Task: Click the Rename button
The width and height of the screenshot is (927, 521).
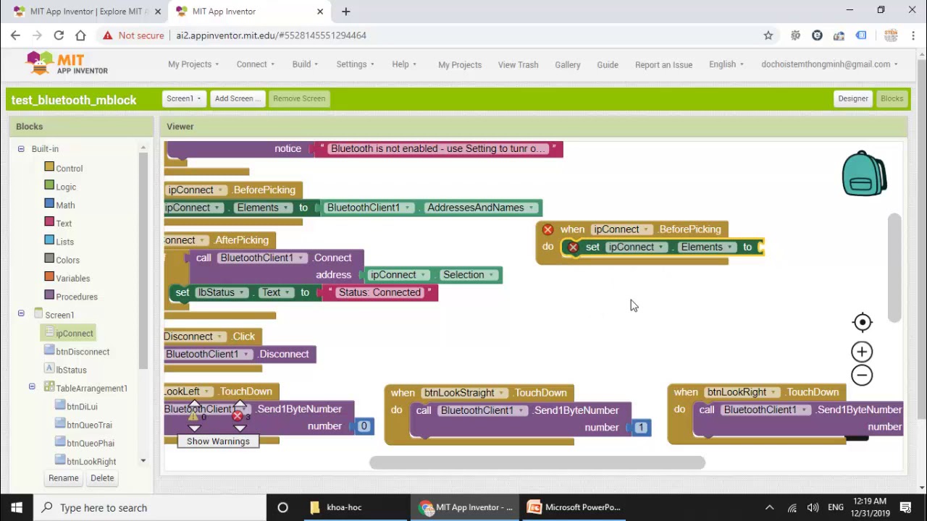Action: click(x=64, y=478)
